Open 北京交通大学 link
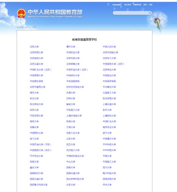 tap(36, 64)
